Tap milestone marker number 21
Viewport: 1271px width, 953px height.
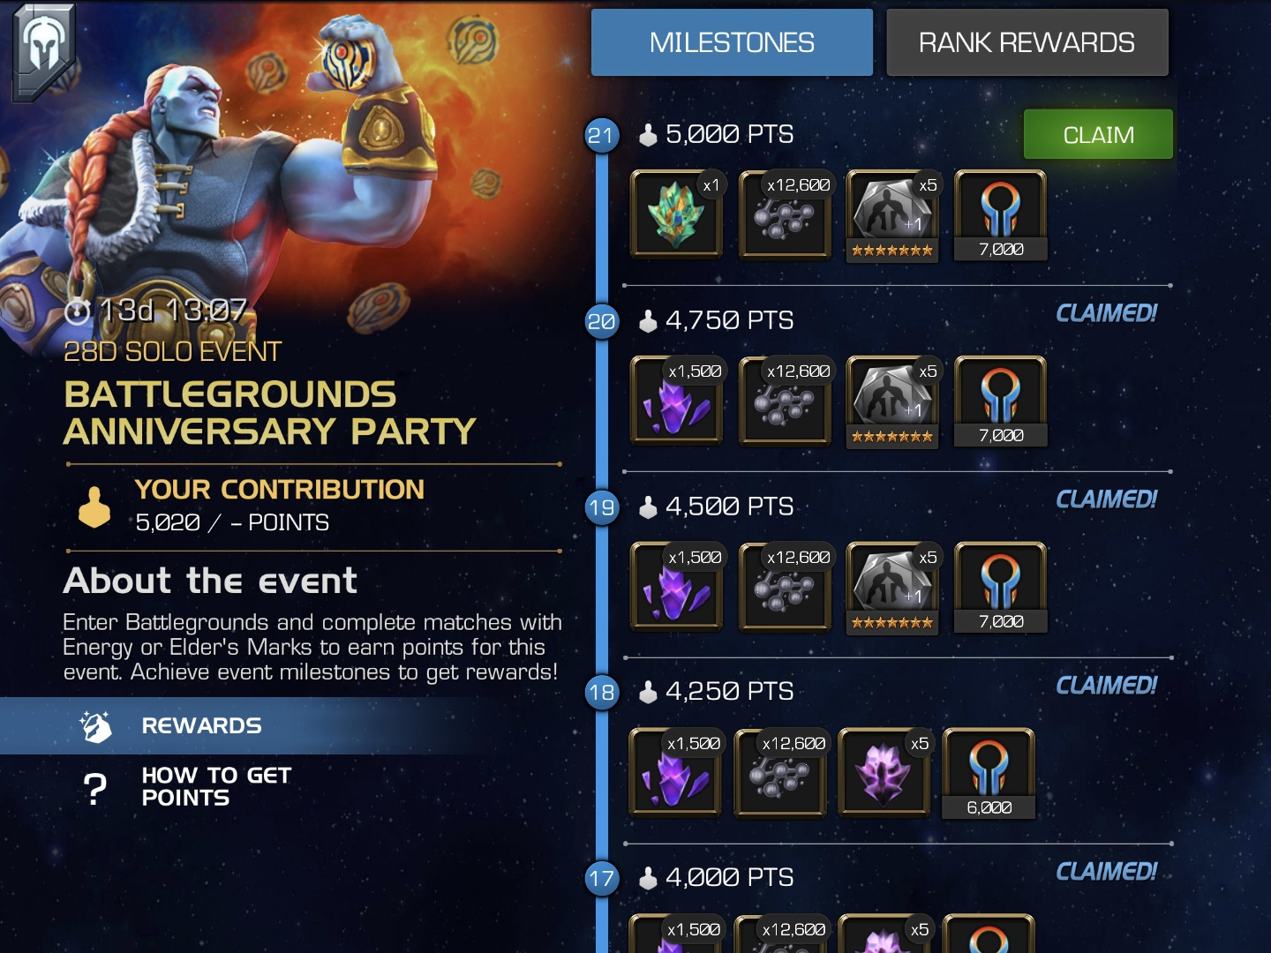click(602, 135)
